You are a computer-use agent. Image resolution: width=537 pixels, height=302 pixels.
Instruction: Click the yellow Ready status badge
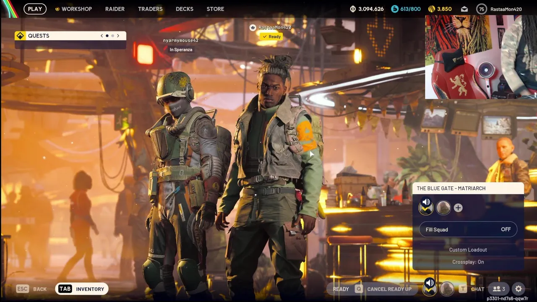(x=271, y=36)
